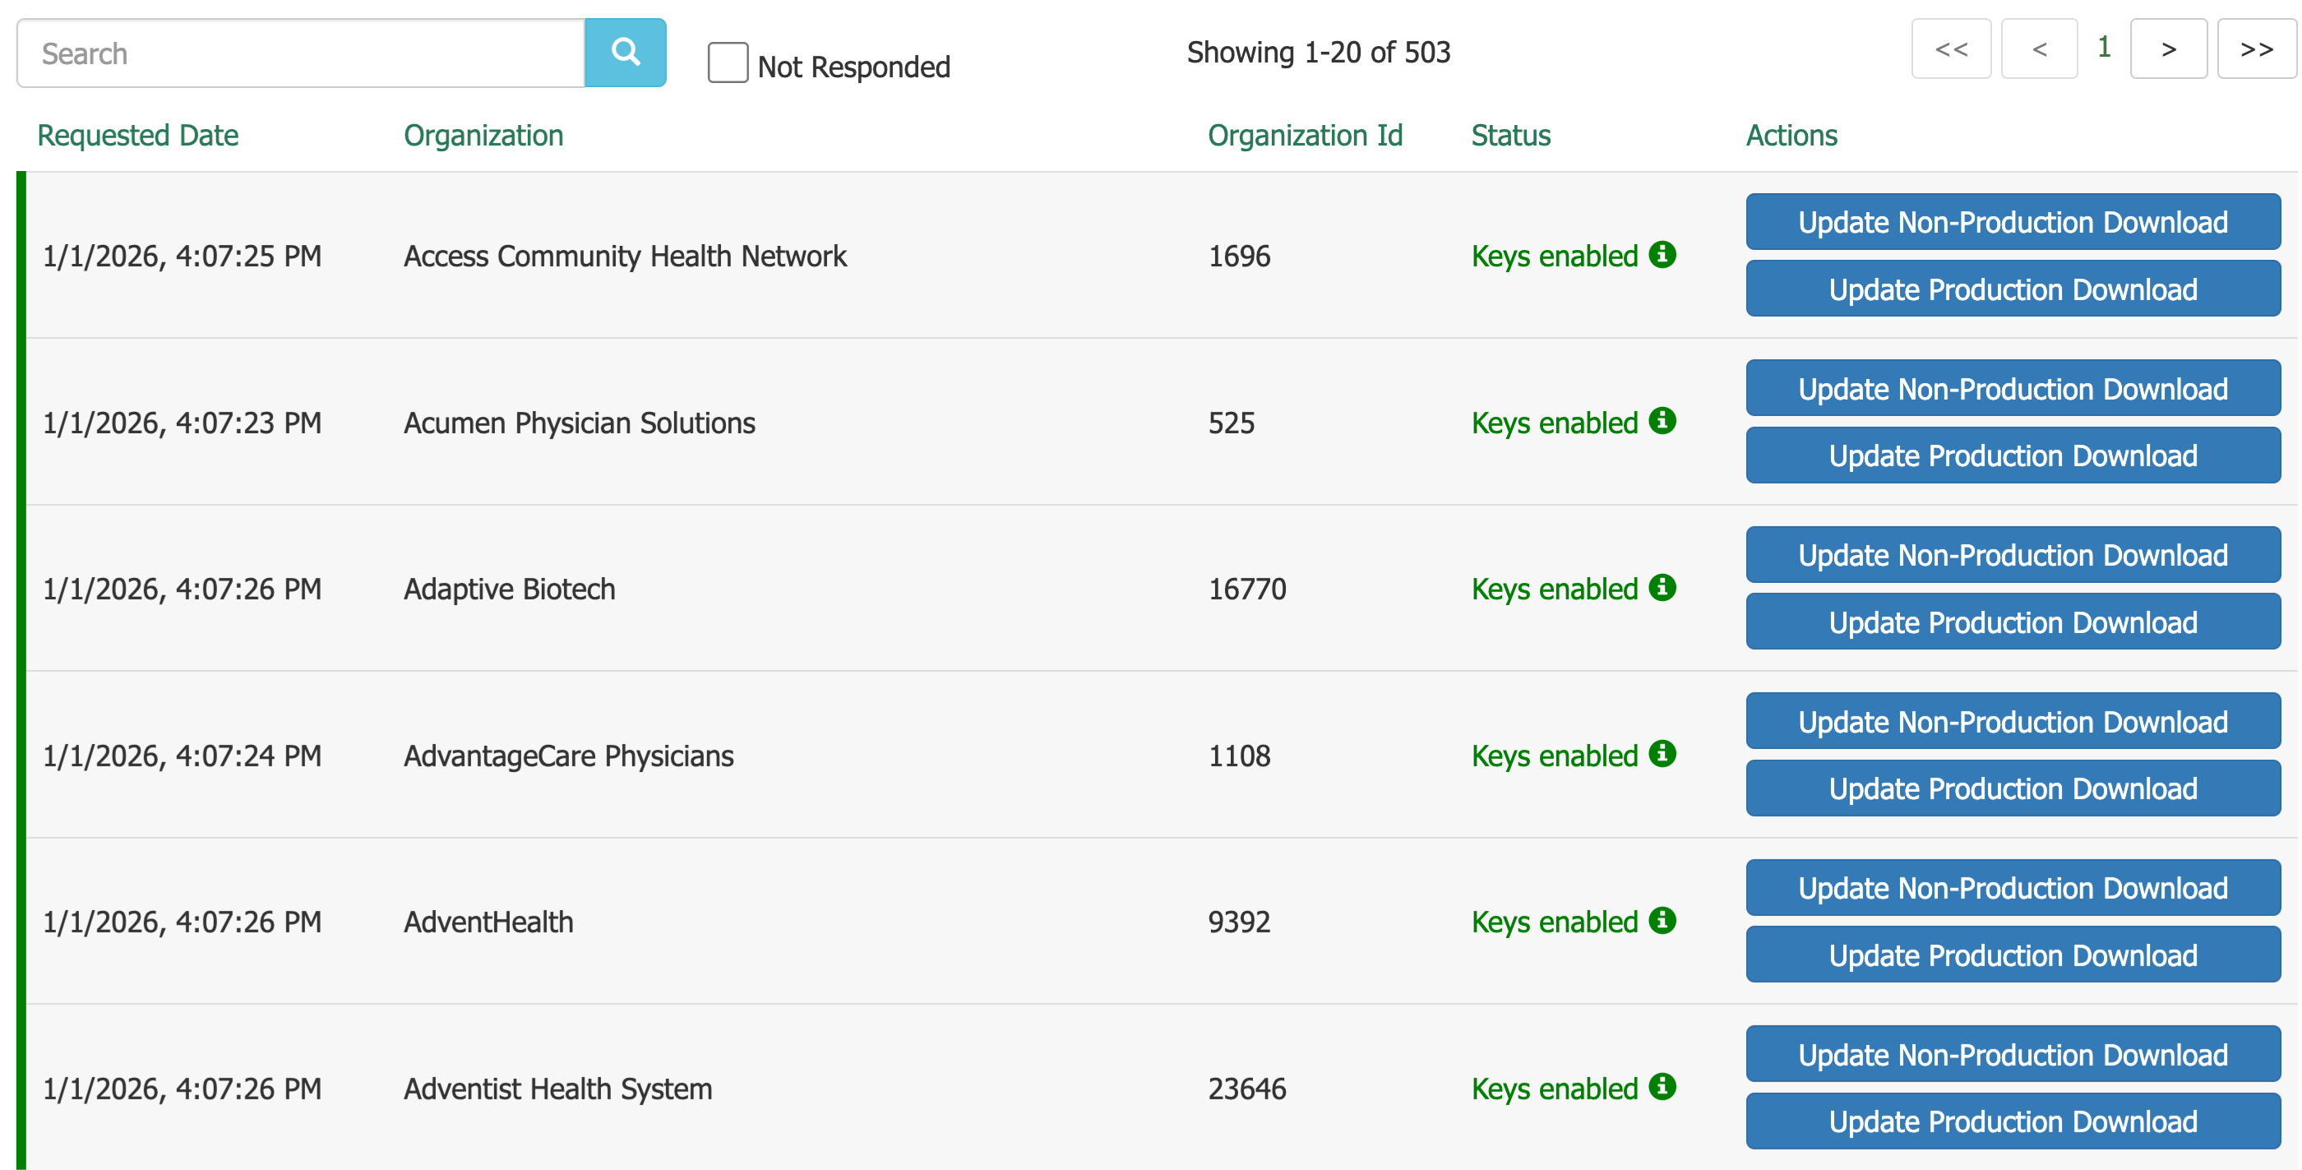Focus the Search input field
The image size is (2302, 1170).
[x=301, y=53]
